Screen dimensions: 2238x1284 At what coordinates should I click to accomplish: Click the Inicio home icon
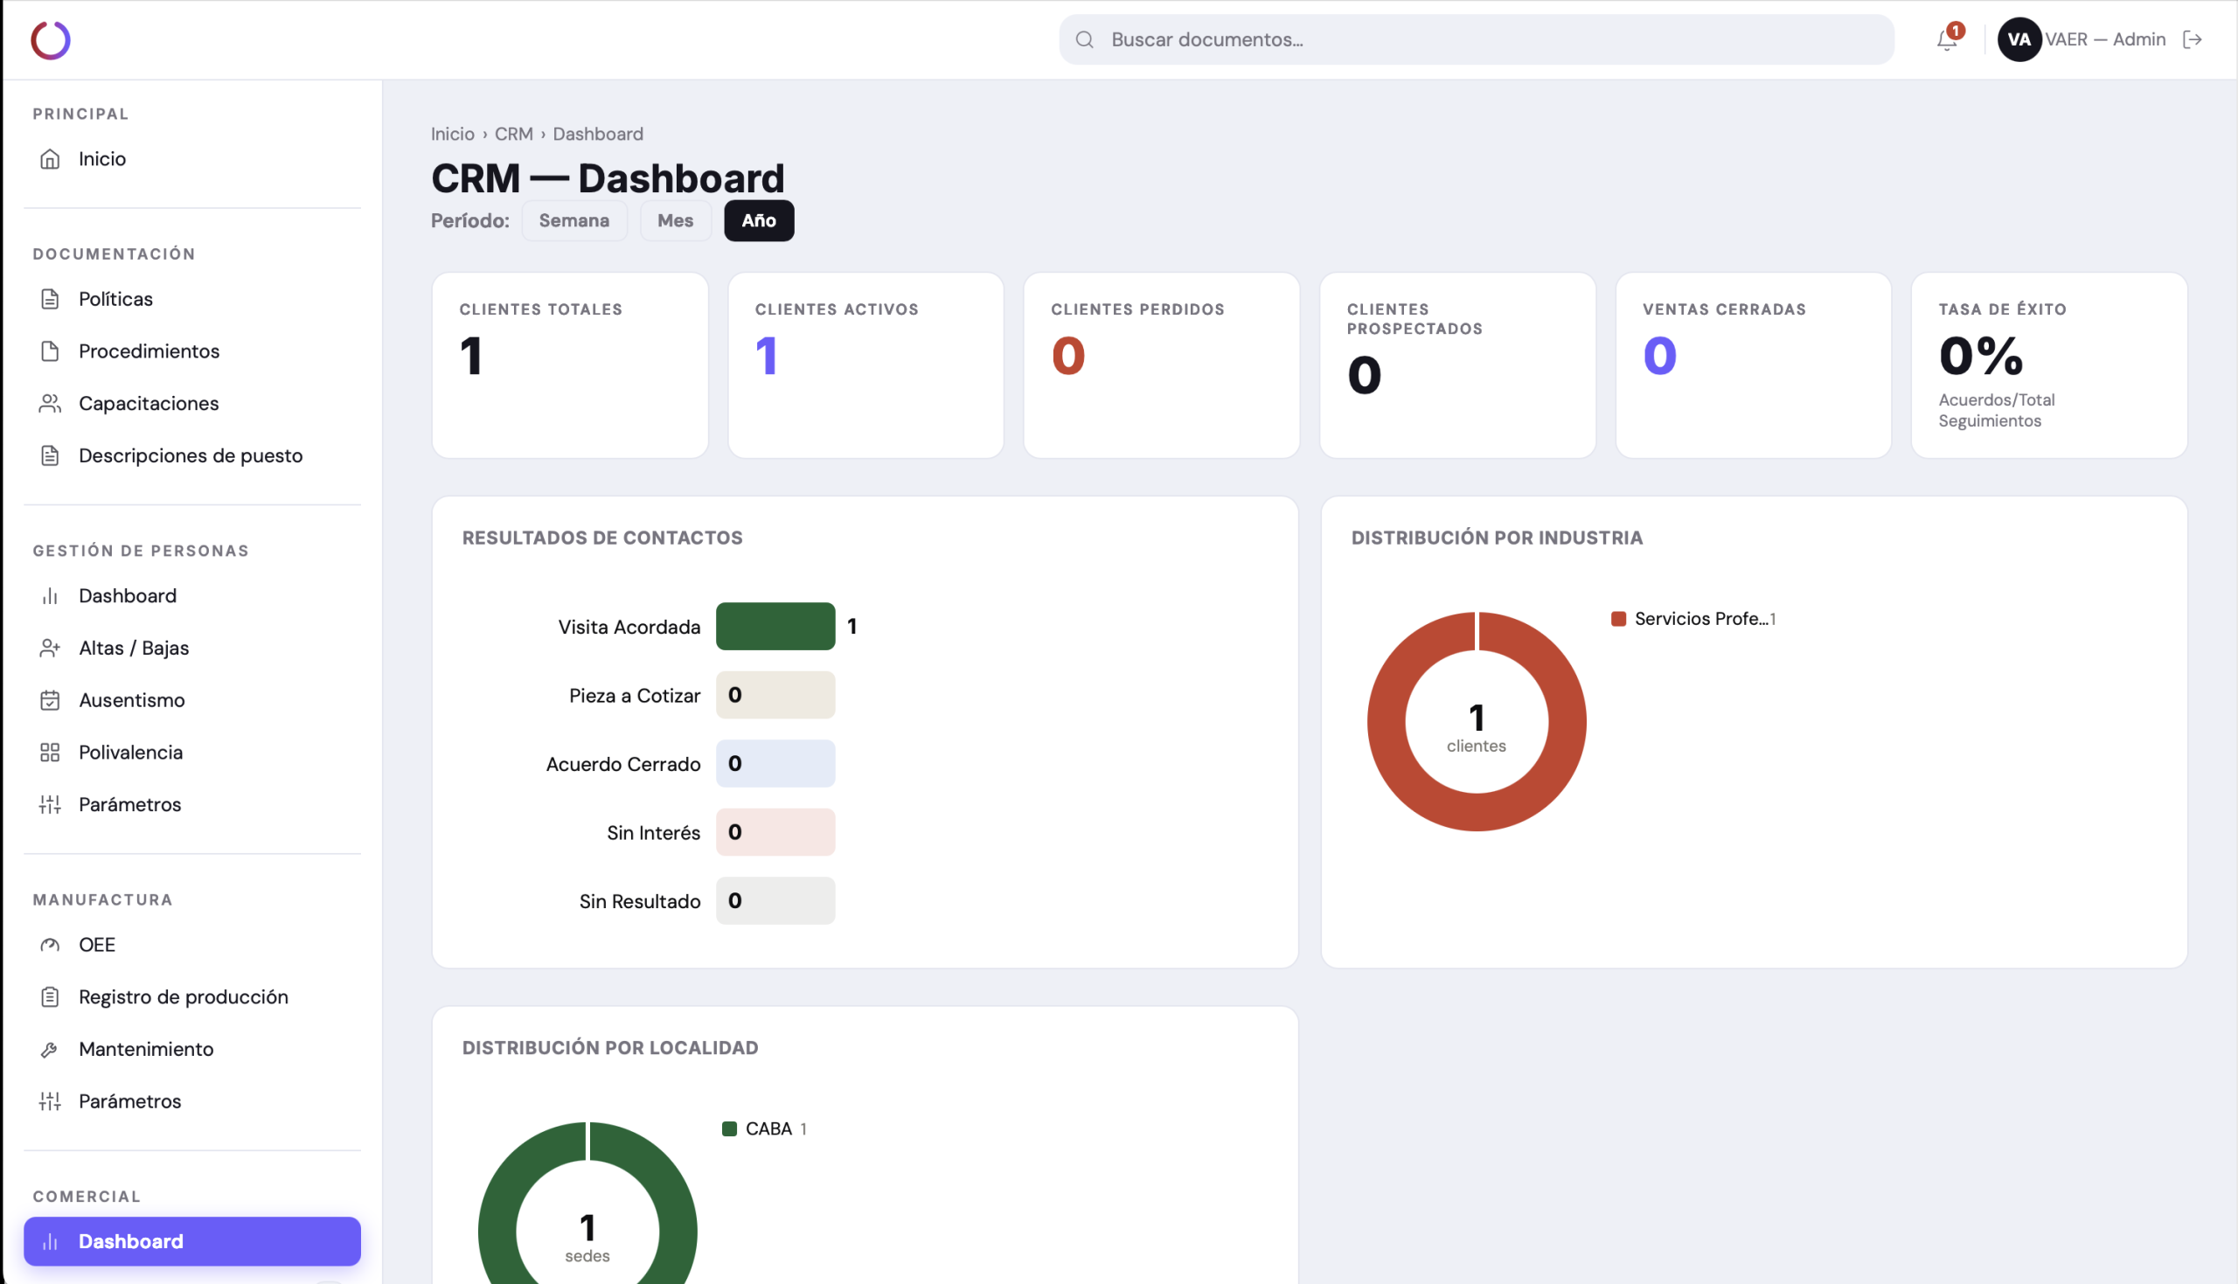point(50,159)
